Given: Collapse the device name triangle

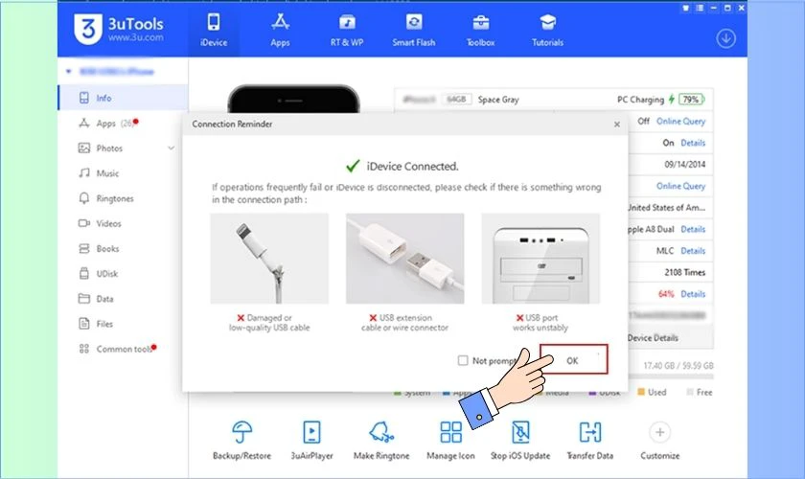Looking at the screenshot, I should (x=68, y=71).
